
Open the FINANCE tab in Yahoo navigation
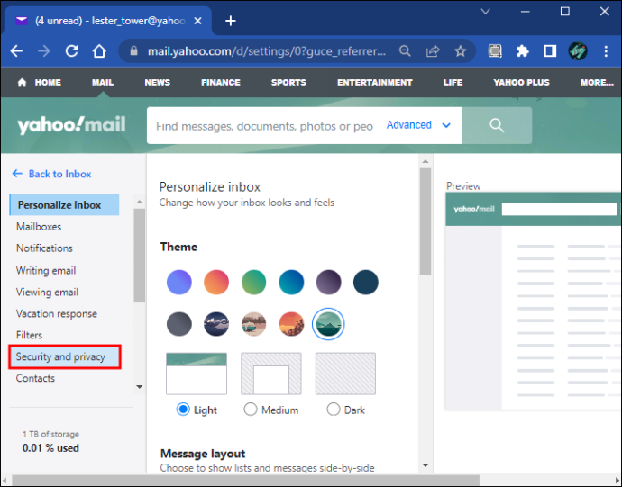tap(221, 83)
